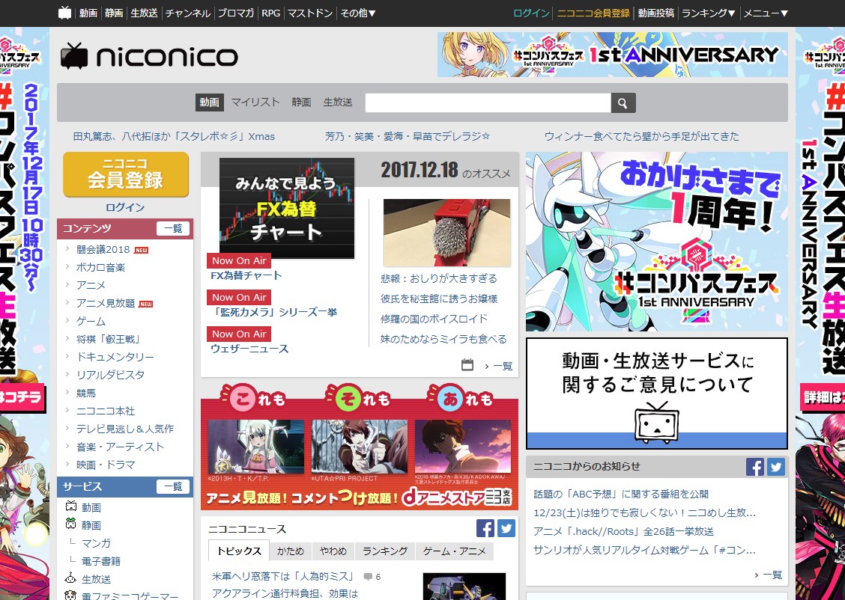Click Facebook icon in ニコニコからのお知らせ header

754,467
